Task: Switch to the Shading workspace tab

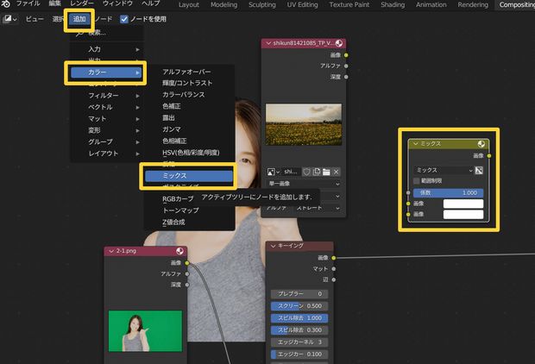Action: (x=393, y=5)
